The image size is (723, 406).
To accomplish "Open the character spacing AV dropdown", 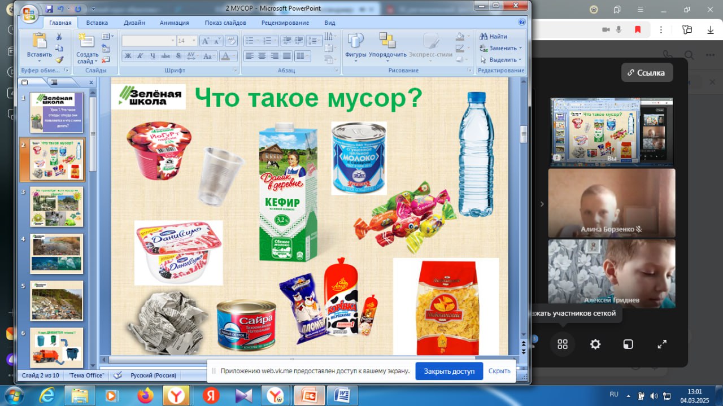I will (x=192, y=56).
